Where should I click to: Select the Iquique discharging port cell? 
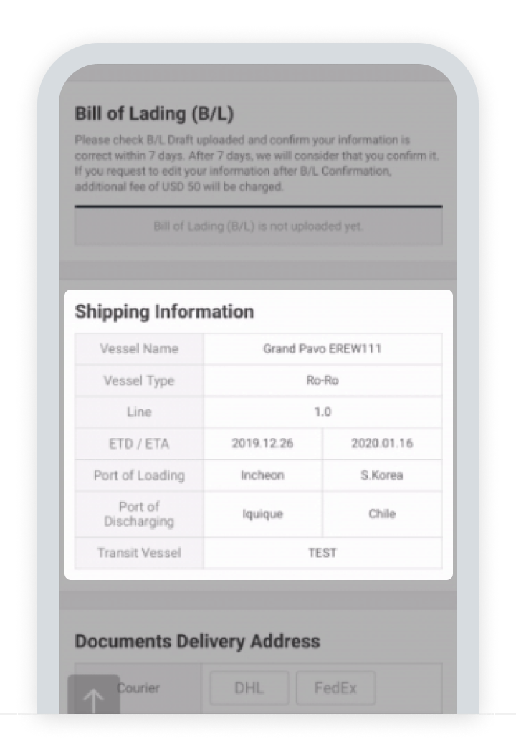click(x=263, y=514)
